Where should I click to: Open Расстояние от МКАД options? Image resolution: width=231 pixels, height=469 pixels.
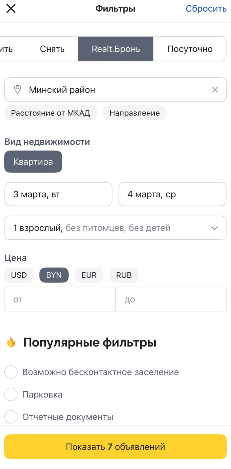pyautogui.click(x=51, y=113)
